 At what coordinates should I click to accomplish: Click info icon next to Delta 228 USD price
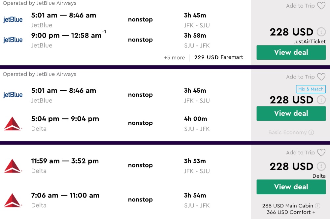(321, 166)
